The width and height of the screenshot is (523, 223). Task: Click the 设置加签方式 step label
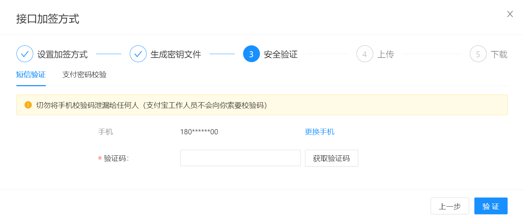63,54
